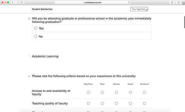
Task: Reload page with the refresh icon
Action: click(129, 2)
